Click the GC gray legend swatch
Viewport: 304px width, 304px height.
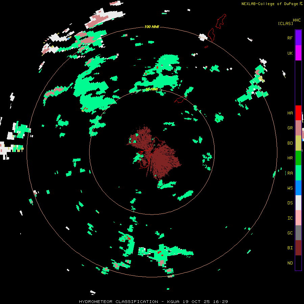pos(298,233)
